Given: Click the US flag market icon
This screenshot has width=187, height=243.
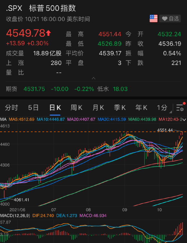Looking at the screenshot, I should tap(154, 19).
